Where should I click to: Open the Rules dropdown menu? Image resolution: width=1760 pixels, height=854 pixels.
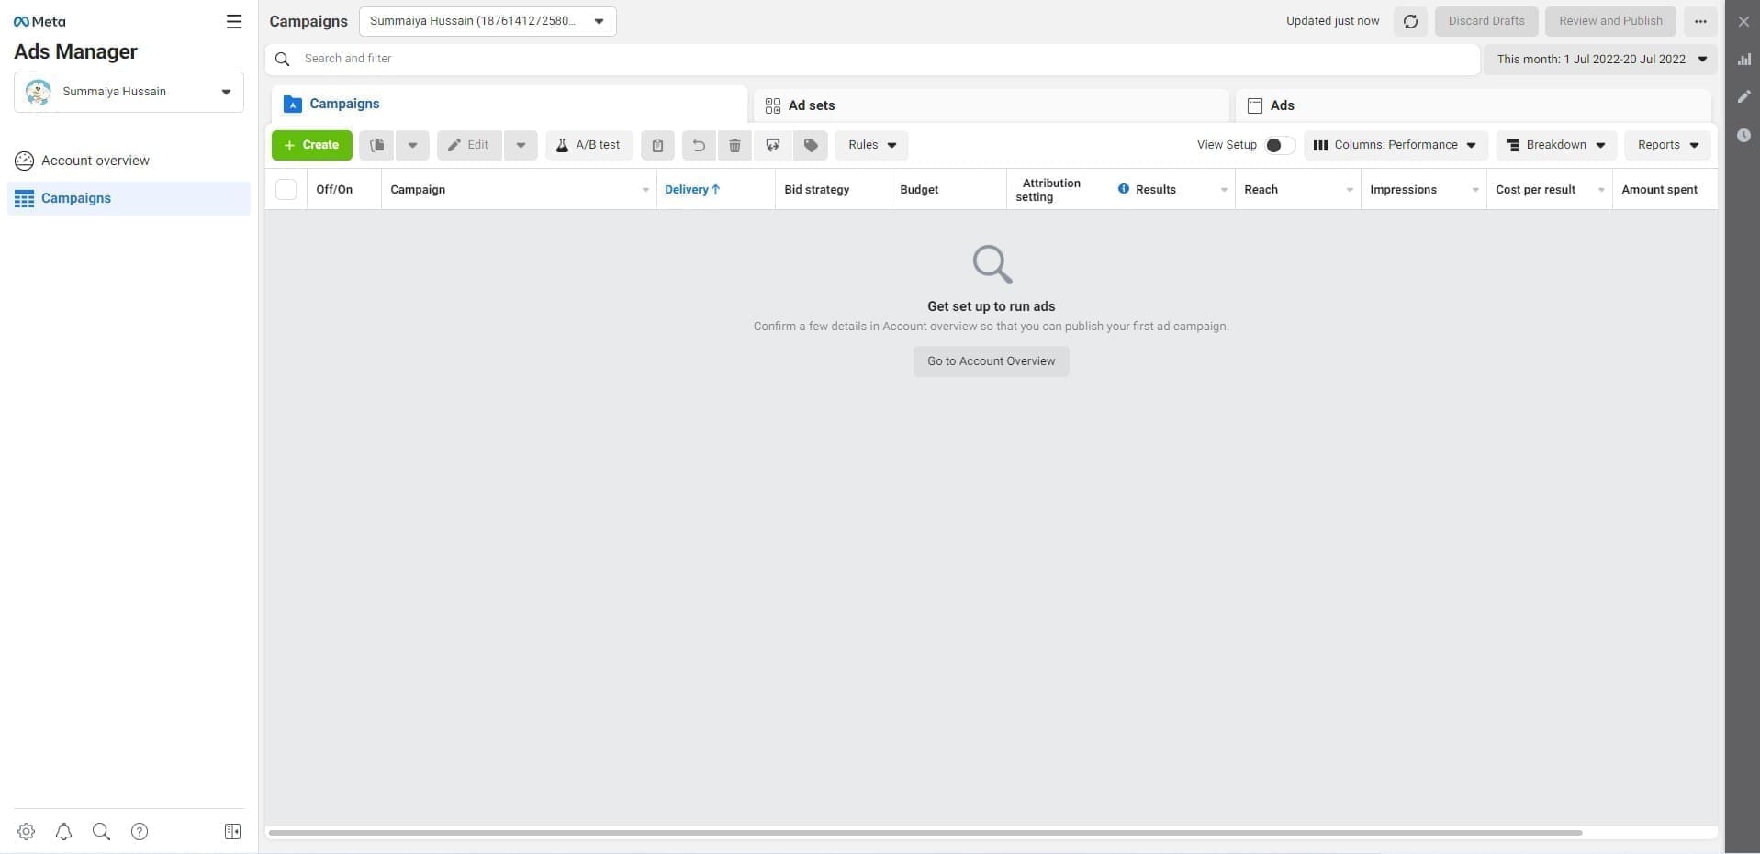pyautogui.click(x=871, y=145)
